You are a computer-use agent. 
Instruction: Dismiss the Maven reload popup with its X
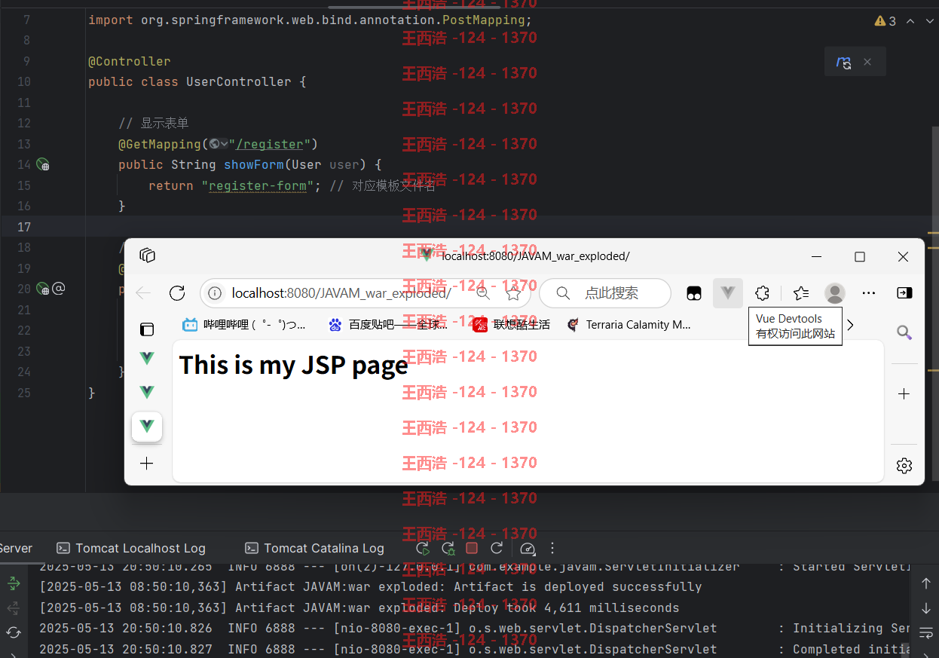tap(867, 63)
